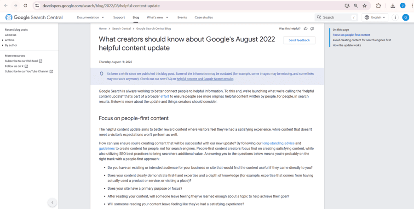This screenshot has height=209, width=414.
Task: Open the Events tab
Action: point(182,17)
